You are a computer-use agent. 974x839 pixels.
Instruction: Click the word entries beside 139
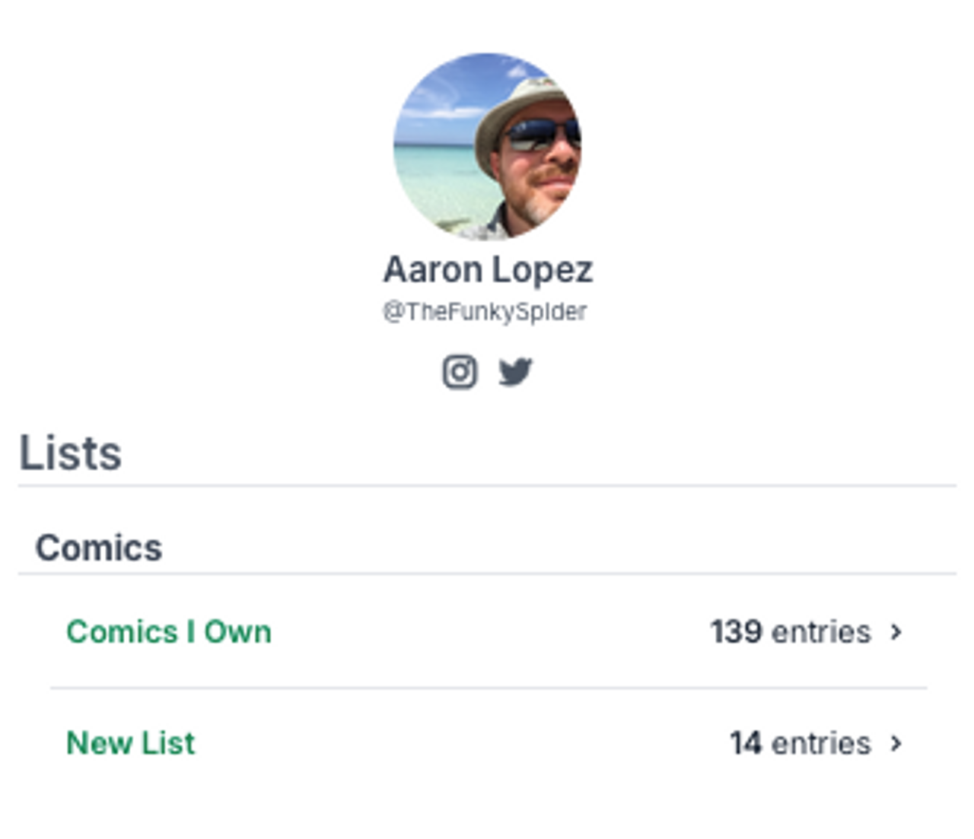tap(821, 632)
